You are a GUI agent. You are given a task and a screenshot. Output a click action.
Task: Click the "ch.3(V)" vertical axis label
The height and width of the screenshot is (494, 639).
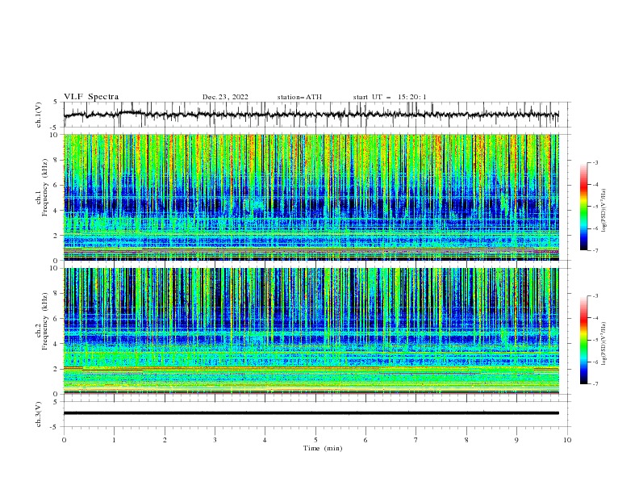click(39, 414)
